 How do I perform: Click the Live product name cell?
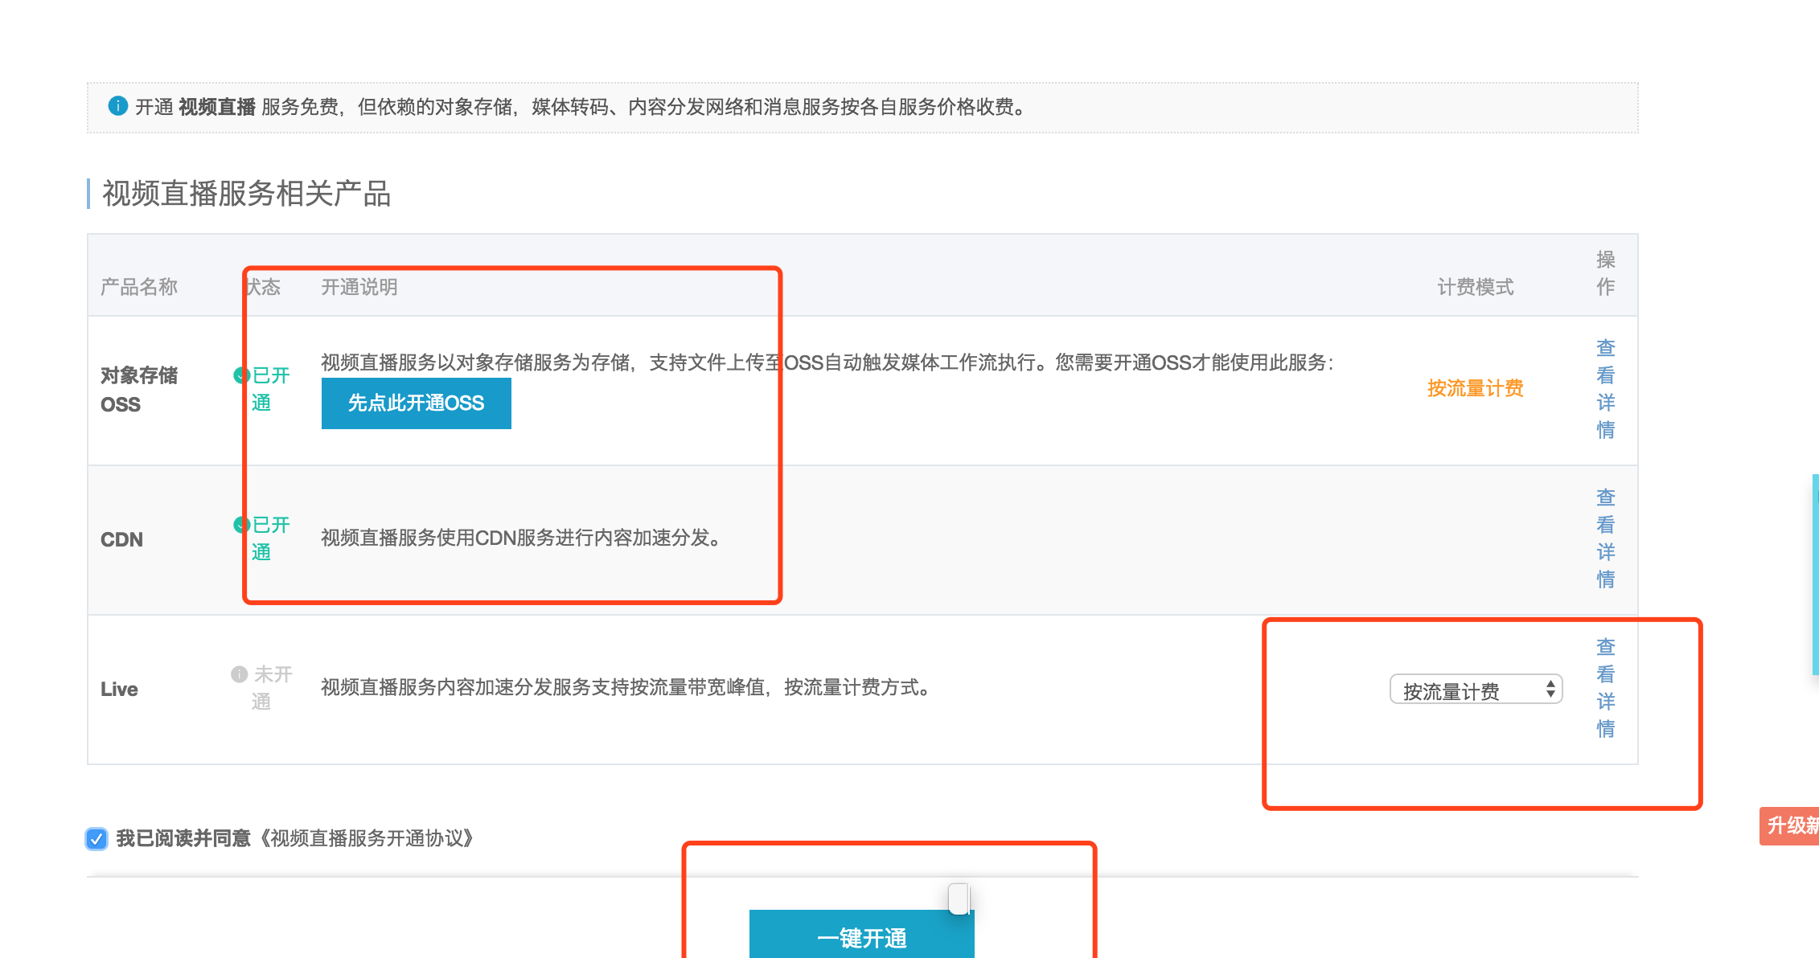(119, 689)
